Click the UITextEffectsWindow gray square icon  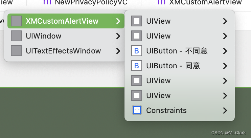(x=16, y=51)
